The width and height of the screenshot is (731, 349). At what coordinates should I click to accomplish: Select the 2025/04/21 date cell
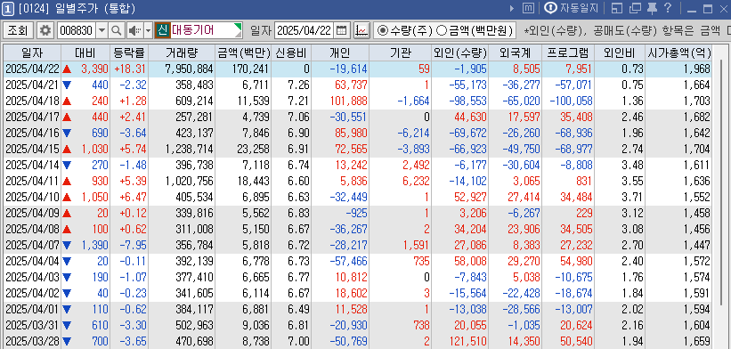point(32,85)
